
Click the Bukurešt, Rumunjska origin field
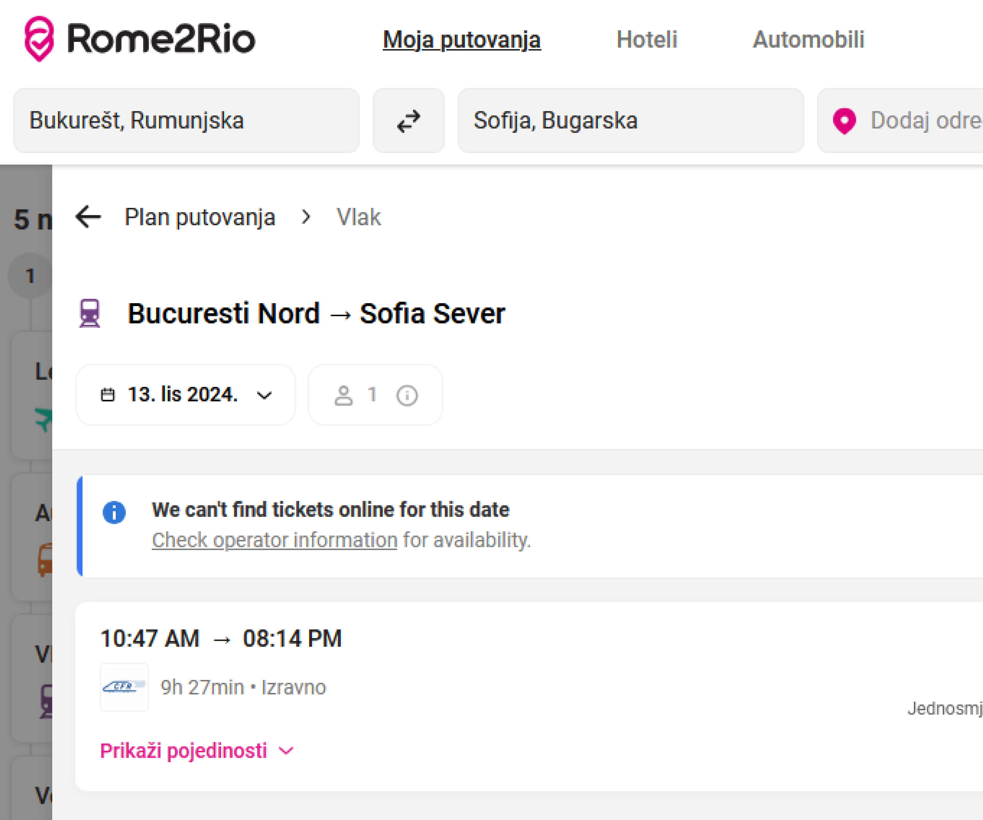click(186, 121)
